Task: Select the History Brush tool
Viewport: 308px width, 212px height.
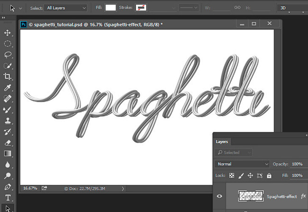Action: pyautogui.click(x=8, y=131)
